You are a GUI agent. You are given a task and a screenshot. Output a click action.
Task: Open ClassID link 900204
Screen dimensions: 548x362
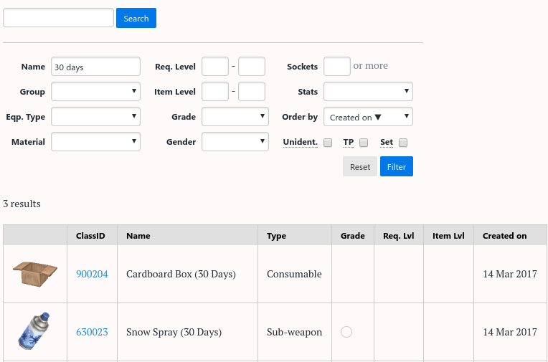(92, 274)
